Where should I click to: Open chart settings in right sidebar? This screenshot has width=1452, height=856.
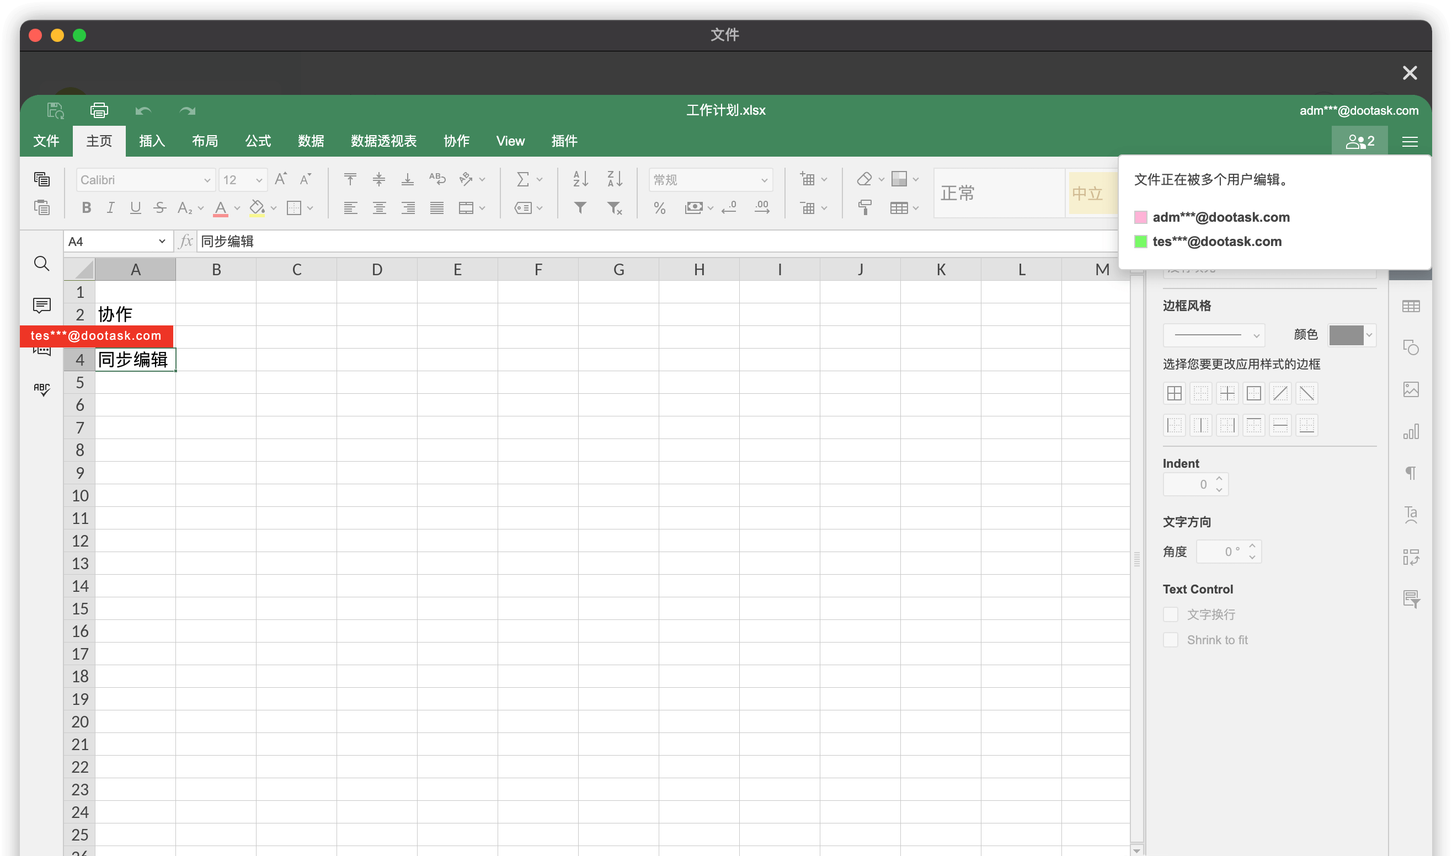pos(1411,431)
